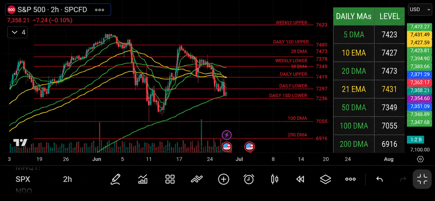Tap the 7349 level table cell

[x=390, y=108]
